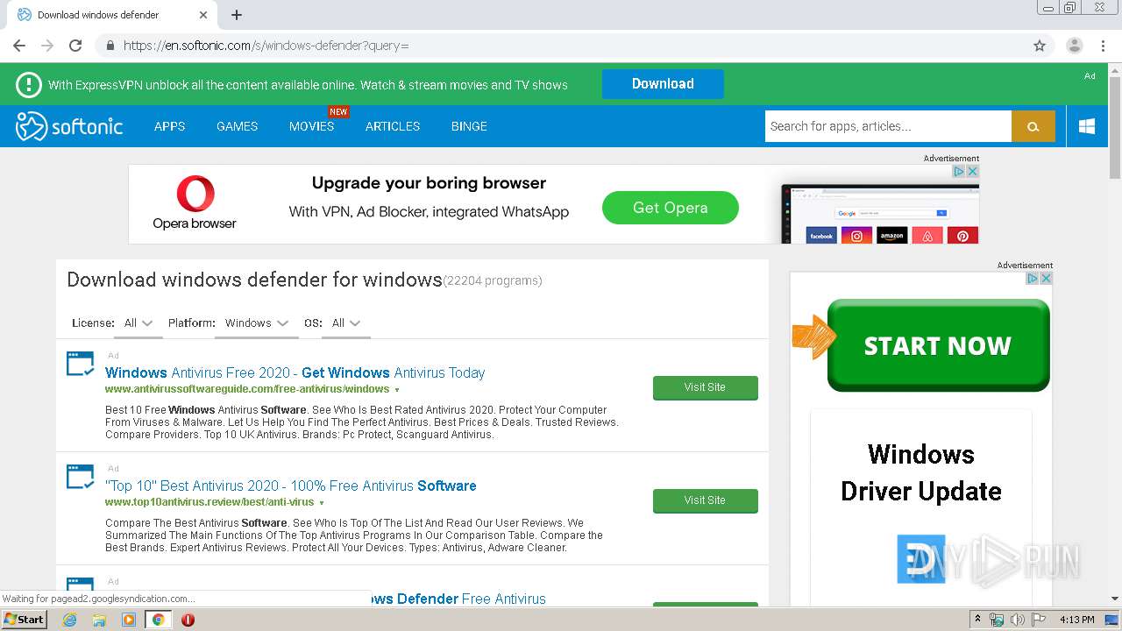Open the Chrome profile avatar
Screen dimensions: 1122x631
1074,46
